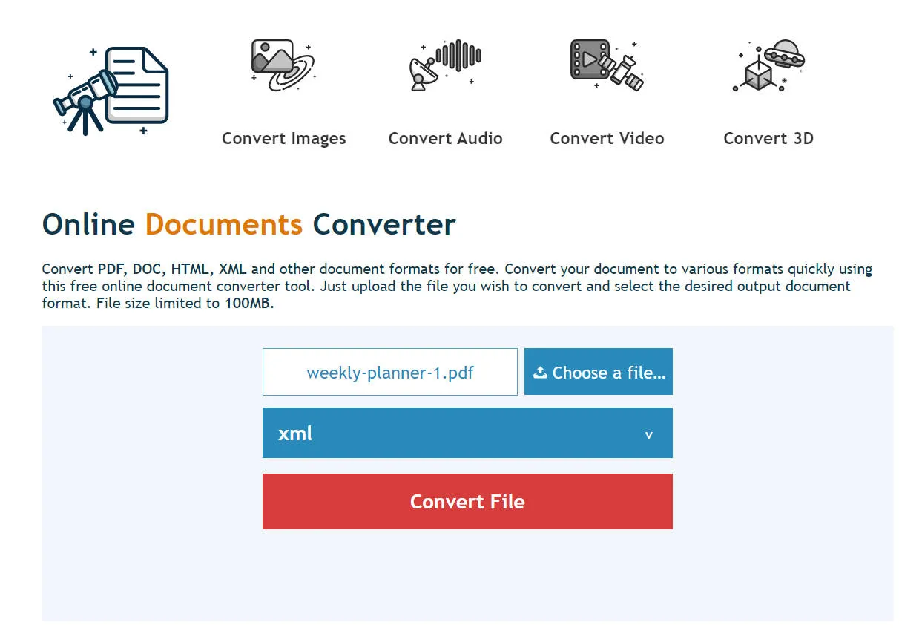Viewport: 922px width, 628px height.
Task: Switch to the Convert Audio section
Action: pyautogui.click(x=445, y=138)
